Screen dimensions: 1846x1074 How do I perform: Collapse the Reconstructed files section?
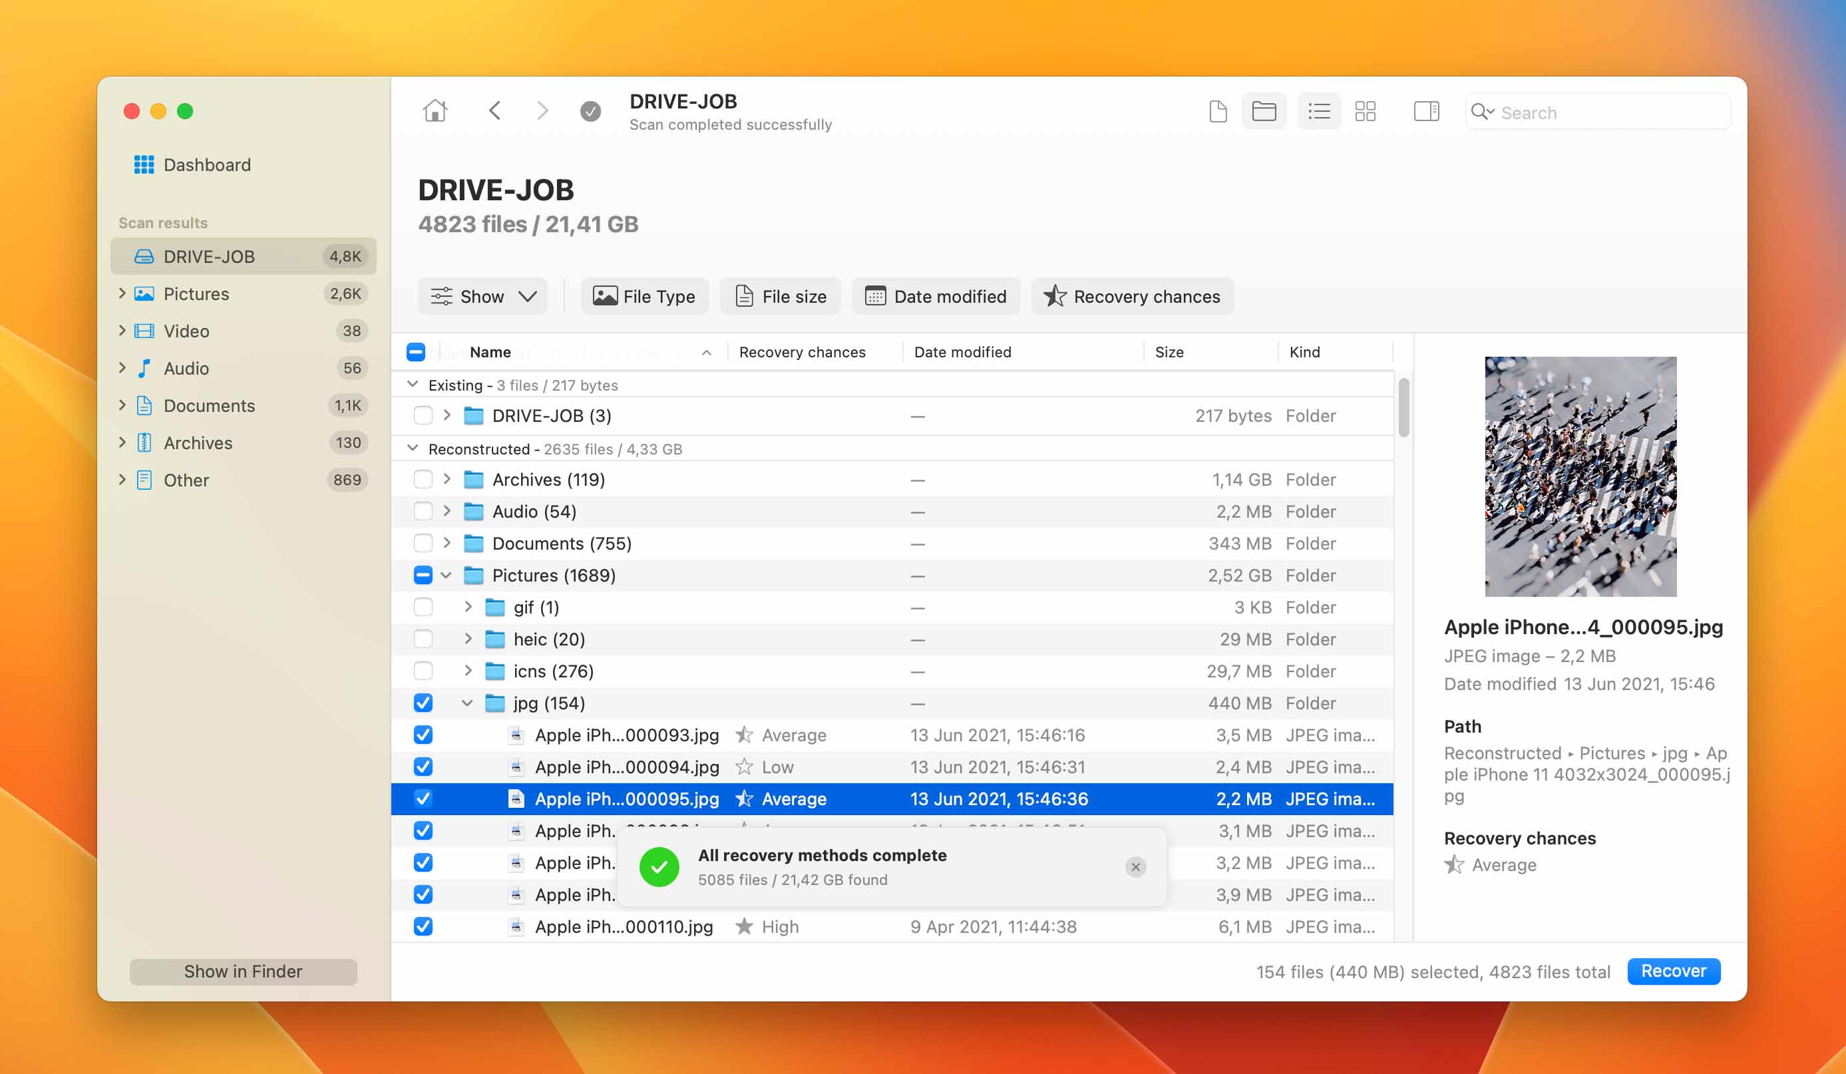413,448
